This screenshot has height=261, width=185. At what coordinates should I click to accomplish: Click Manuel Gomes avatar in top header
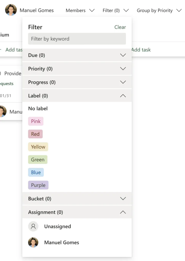(x=11, y=10)
